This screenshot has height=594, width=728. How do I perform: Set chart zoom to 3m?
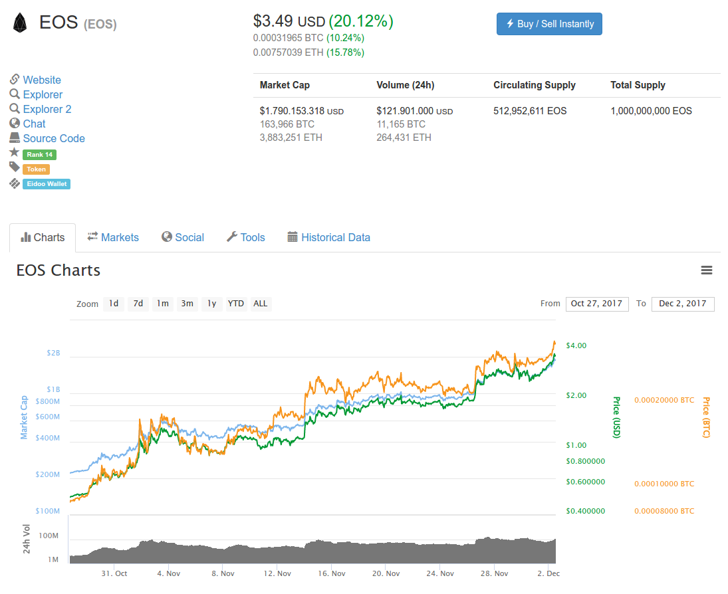(x=187, y=304)
